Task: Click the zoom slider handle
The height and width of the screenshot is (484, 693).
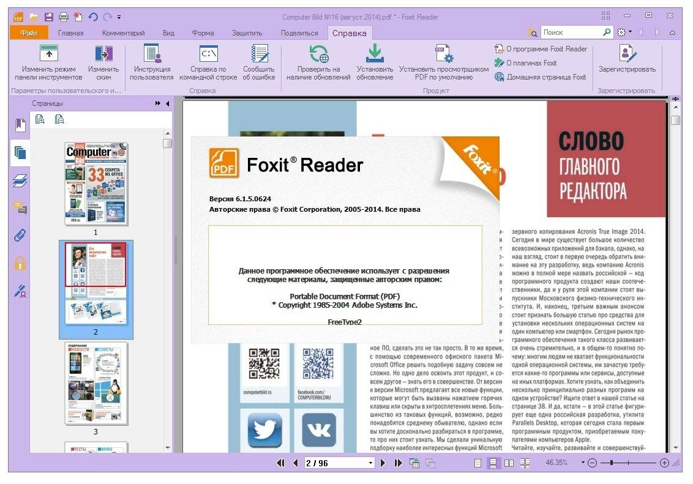Action: coord(612,463)
